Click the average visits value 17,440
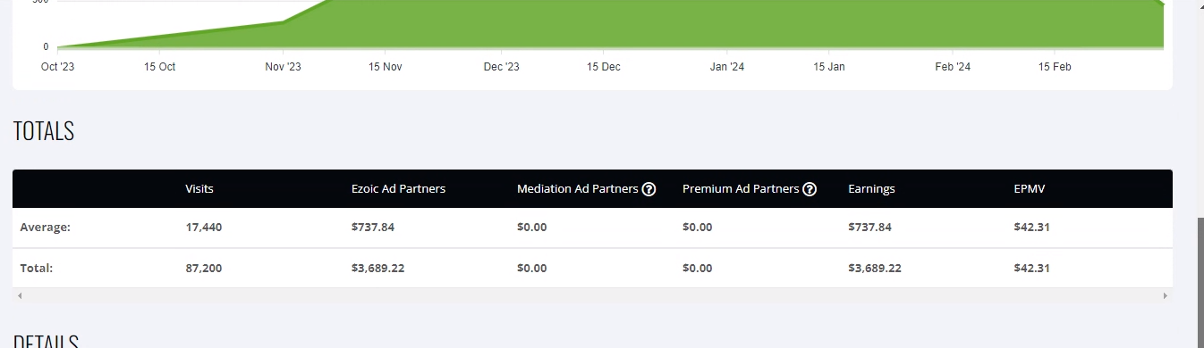The height and width of the screenshot is (348, 1204). coord(204,227)
